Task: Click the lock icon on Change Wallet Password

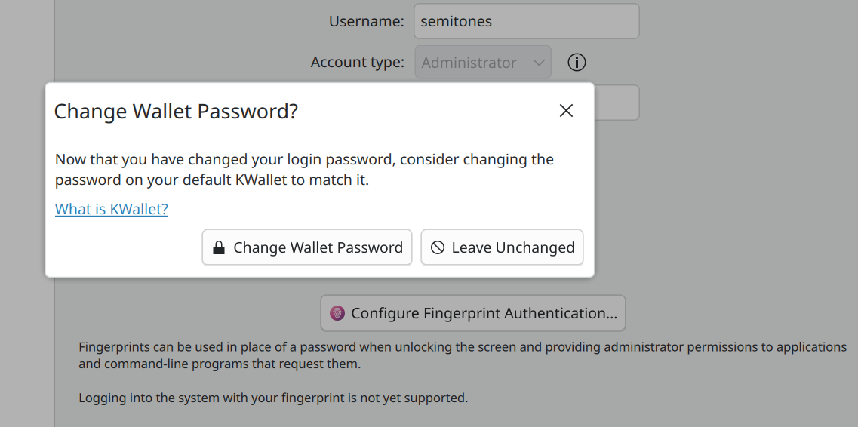Action: tap(219, 248)
